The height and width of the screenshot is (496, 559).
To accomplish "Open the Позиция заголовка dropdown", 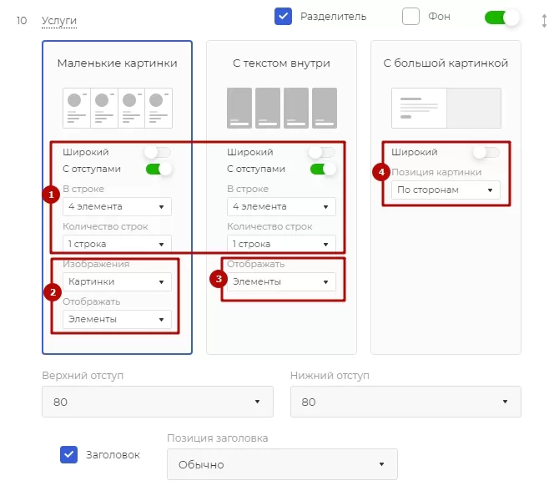I will pyautogui.click(x=282, y=464).
